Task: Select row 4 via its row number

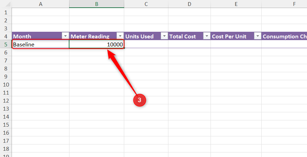Action: click(6, 36)
